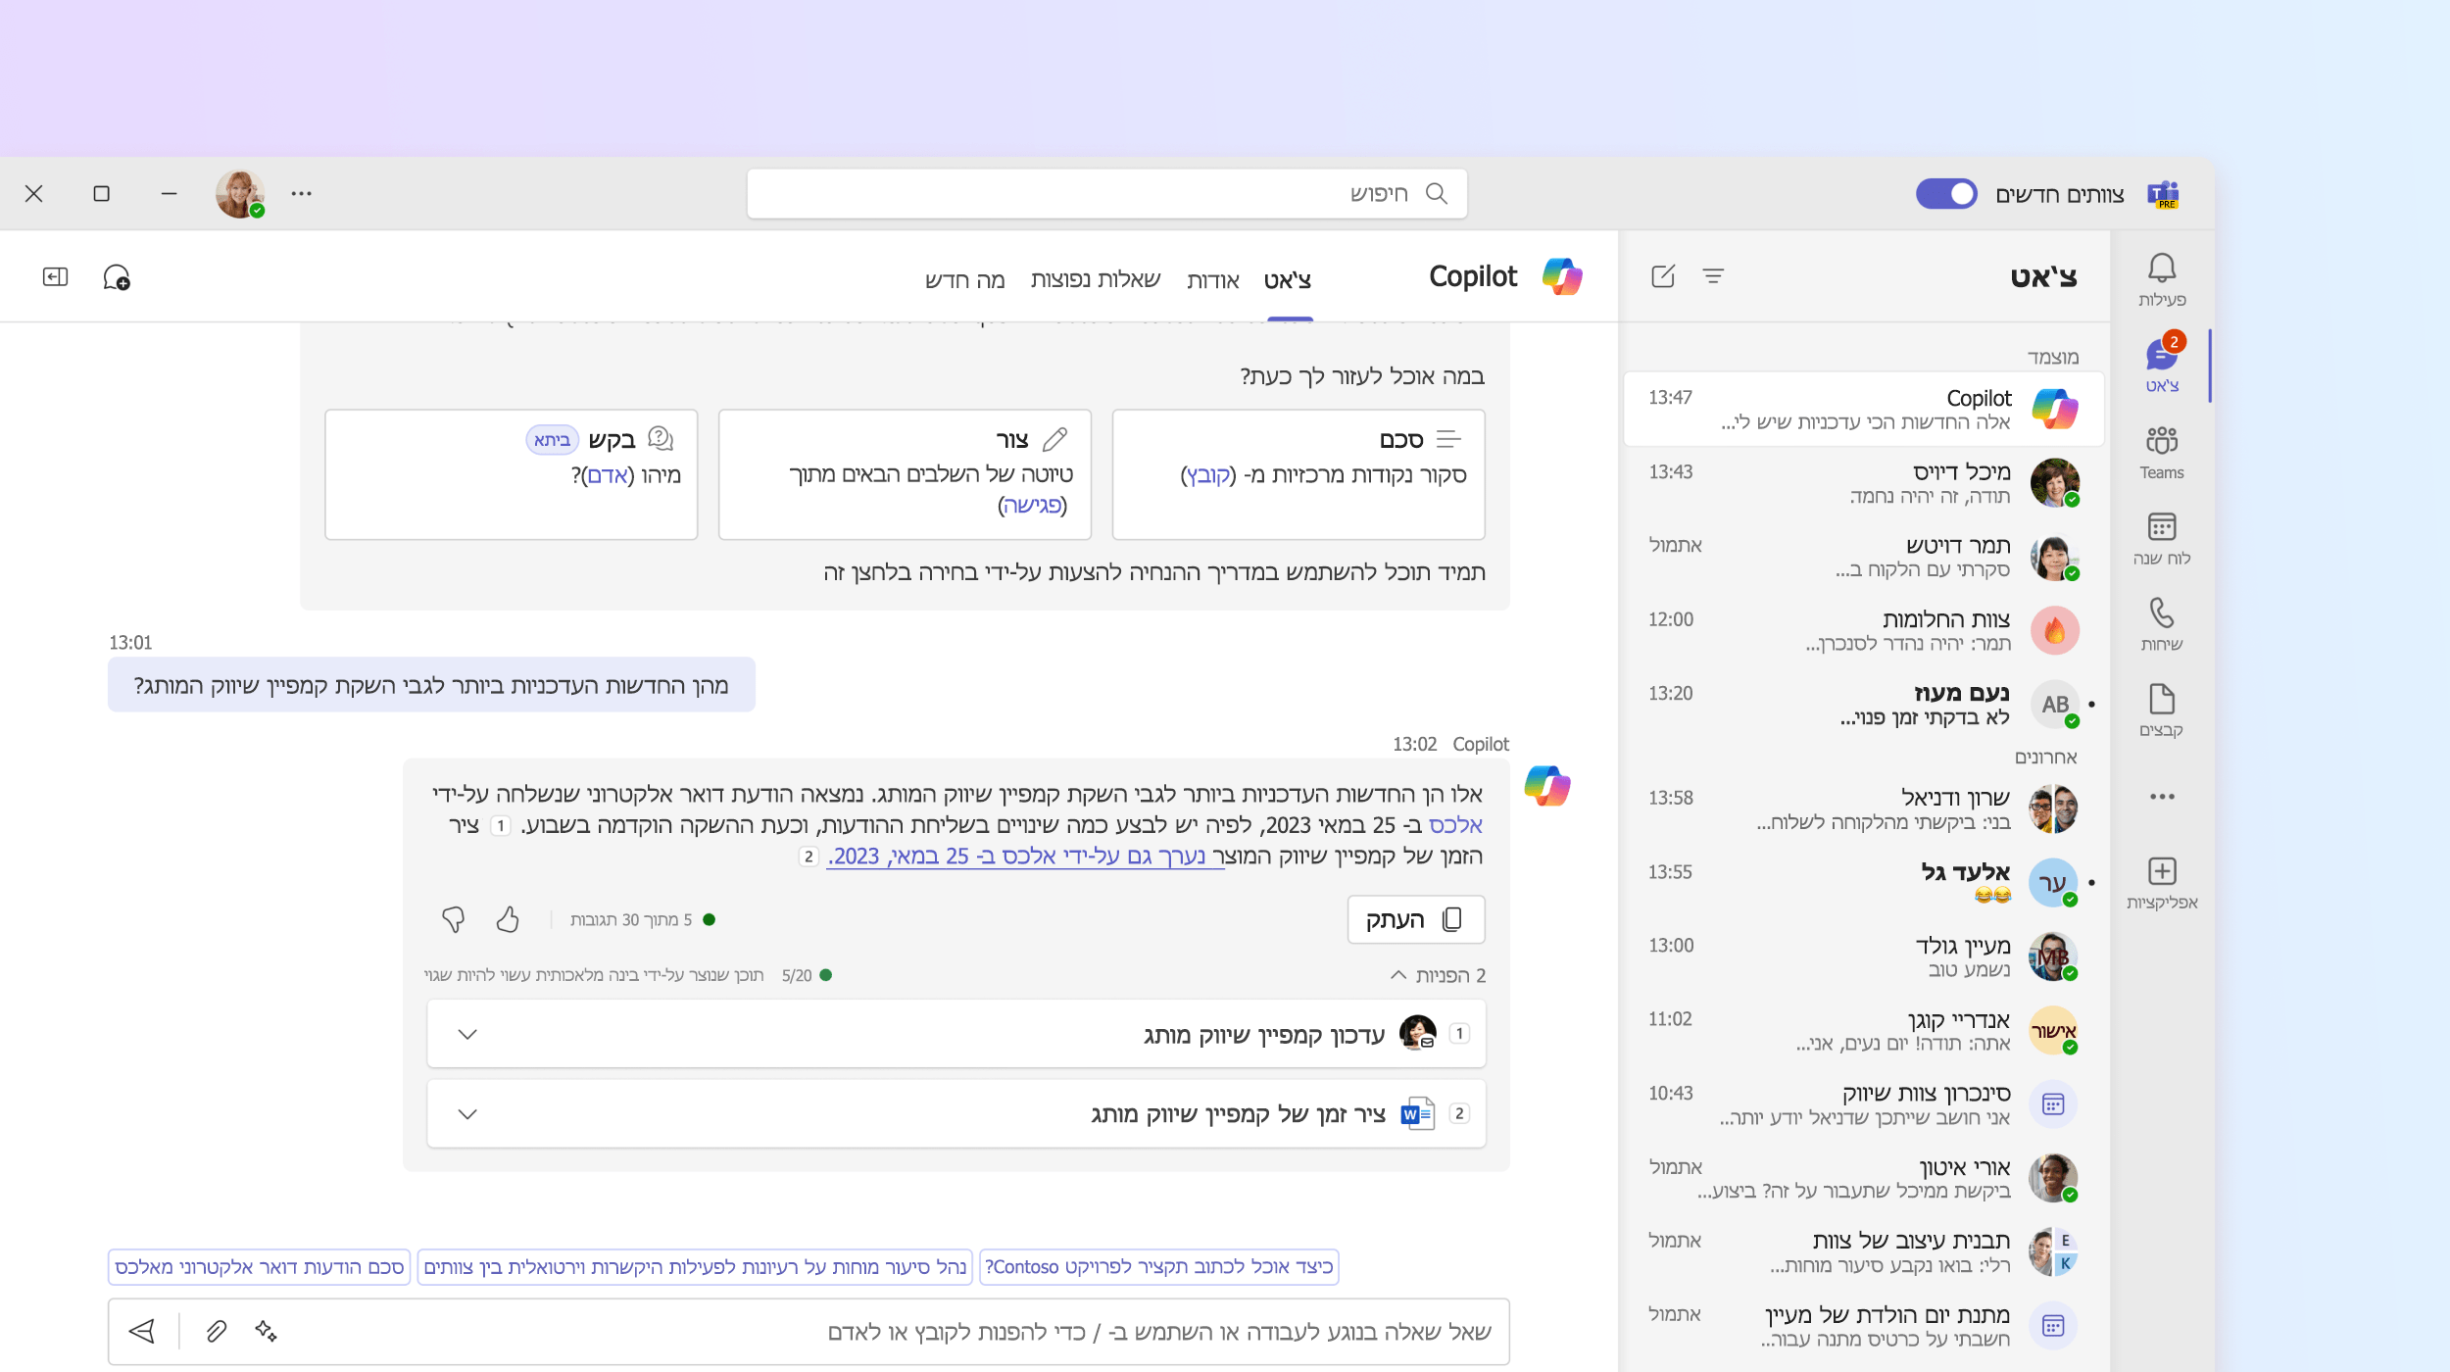Image resolution: width=2450 pixels, height=1372 pixels.
Task: Click the collapse side pane icon
Action: (56, 277)
